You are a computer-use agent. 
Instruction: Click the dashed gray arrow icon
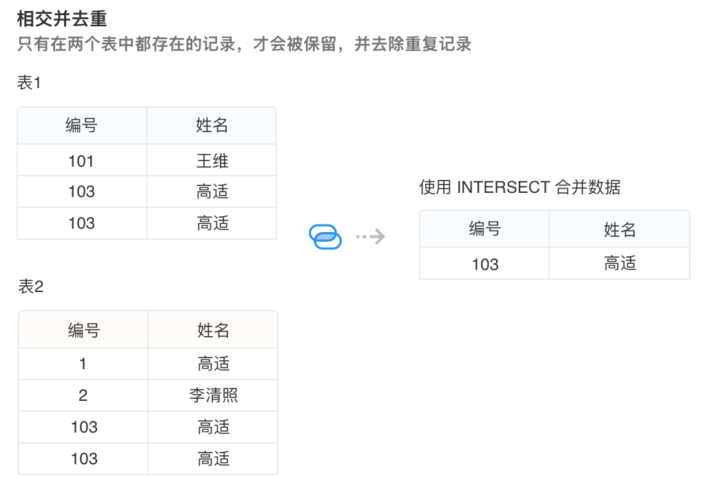point(370,237)
